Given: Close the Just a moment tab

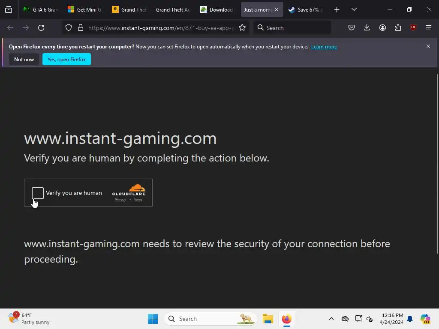Looking at the screenshot, I should (277, 9).
